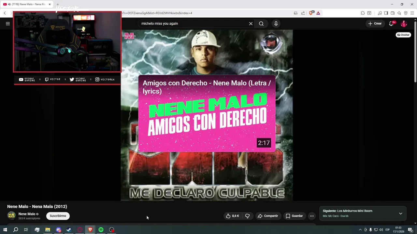
Task: Subscribe with the Suscribirme button
Action: coord(58,216)
